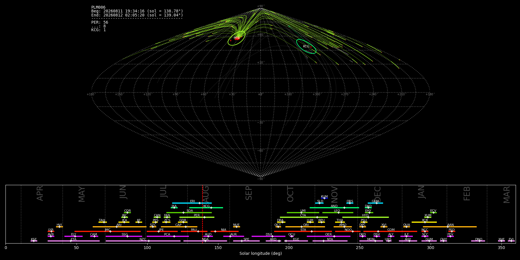Click the PER radiant label on sky map
Screen dimensions: 520x260
pyautogui.click(x=237, y=38)
